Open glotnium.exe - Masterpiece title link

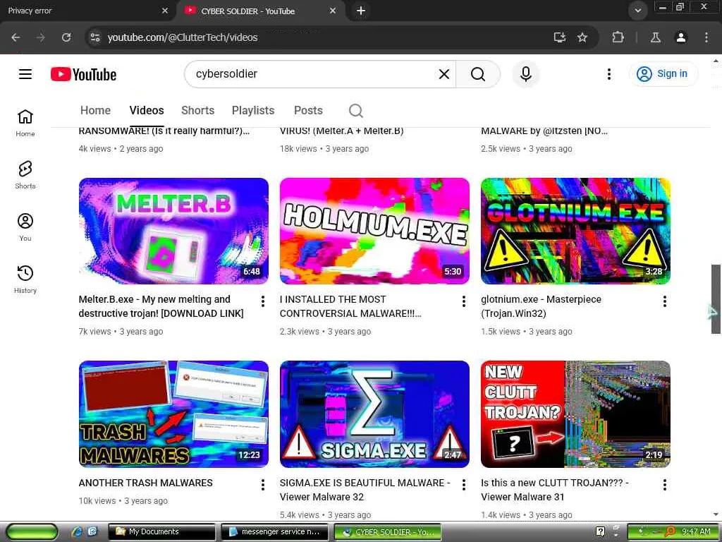click(541, 306)
